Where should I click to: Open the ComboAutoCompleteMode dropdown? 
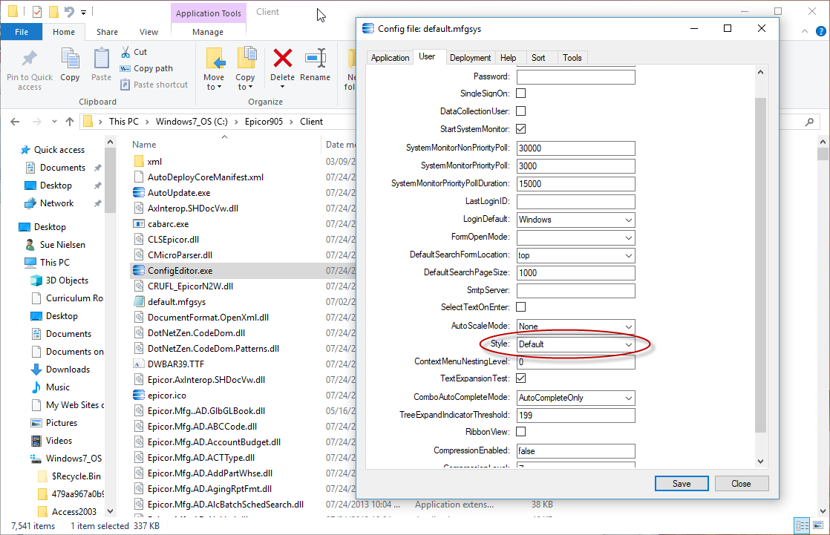click(x=628, y=398)
